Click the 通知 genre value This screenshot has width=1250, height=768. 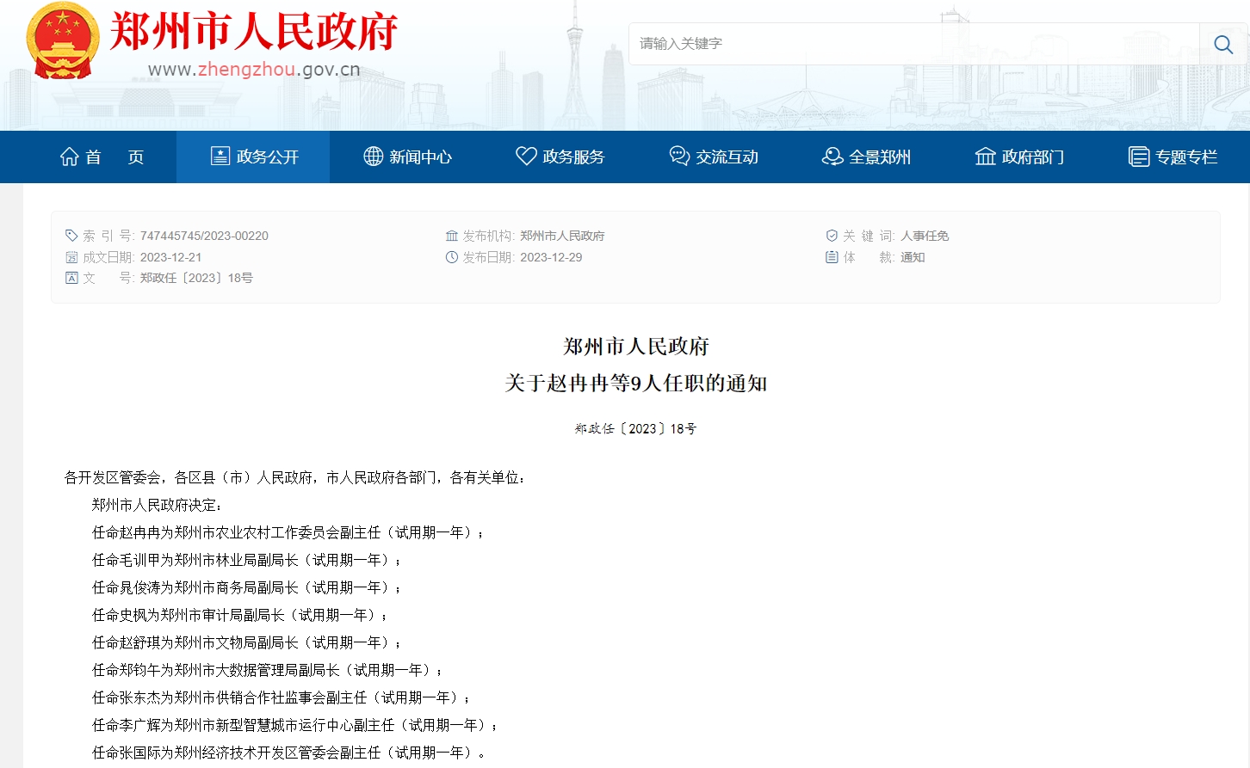click(x=913, y=257)
